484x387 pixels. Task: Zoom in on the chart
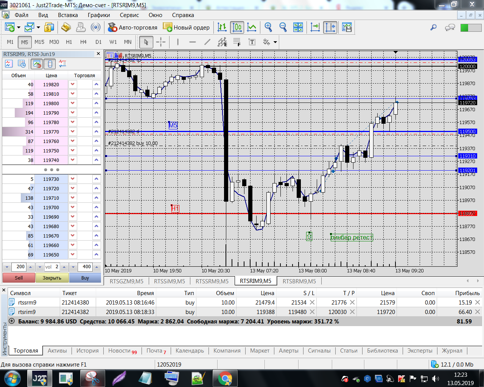pyautogui.click(x=268, y=27)
